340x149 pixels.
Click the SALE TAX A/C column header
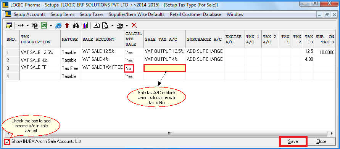(164, 39)
